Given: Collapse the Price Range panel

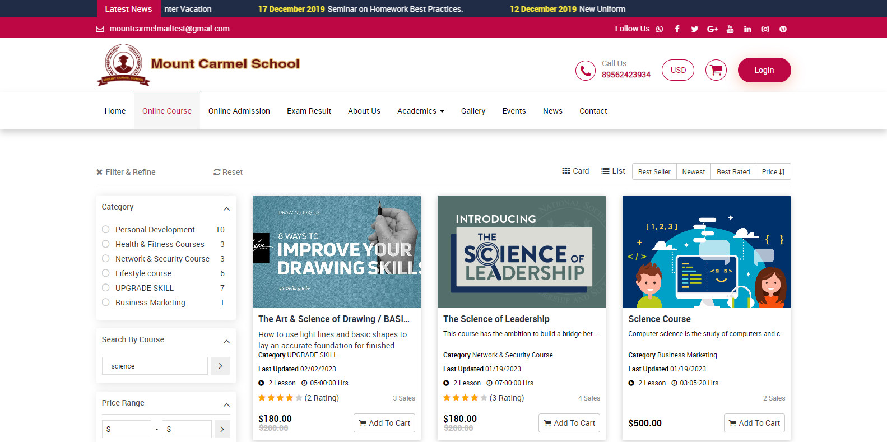Looking at the screenshot, I should pyautogui.click(x=226, y=405).
